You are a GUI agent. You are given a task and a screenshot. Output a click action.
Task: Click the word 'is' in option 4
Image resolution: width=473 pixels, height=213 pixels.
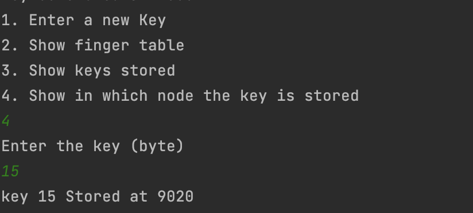pos(285,96)
